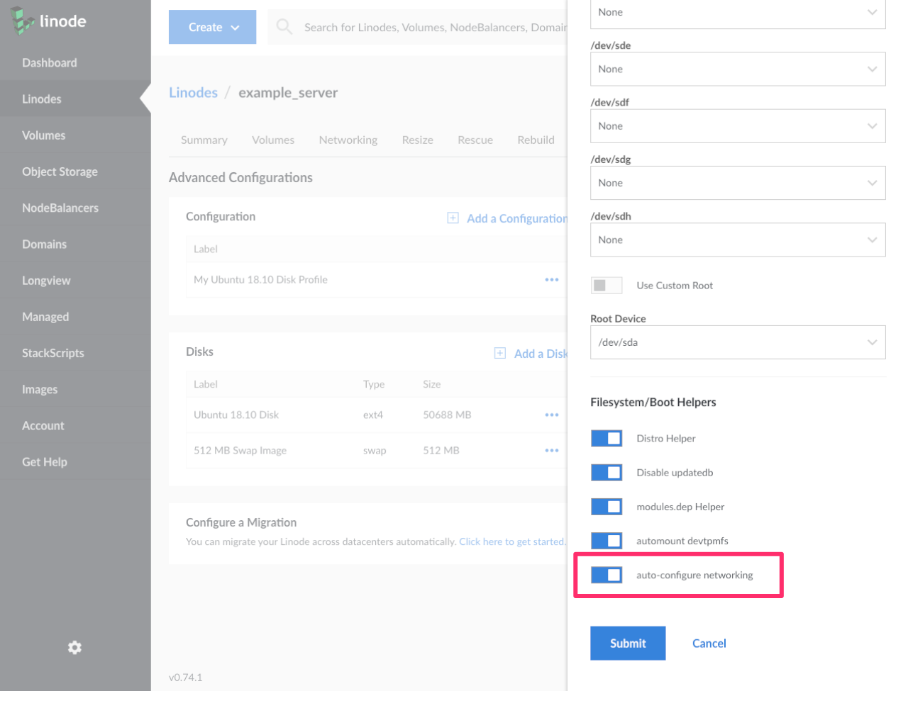The image size is (908, 720).
Task: Toggle the Disable updatedb switch
Action: click(607, 473)
